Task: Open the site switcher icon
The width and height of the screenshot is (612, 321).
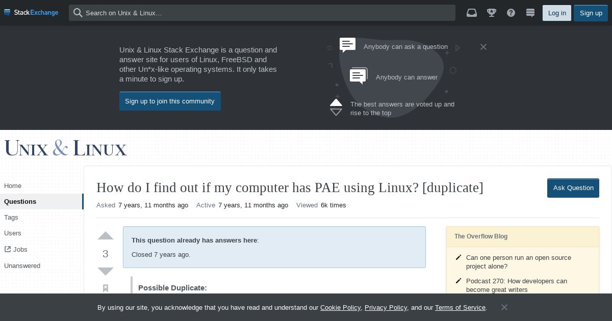Action: coord(530,13)
